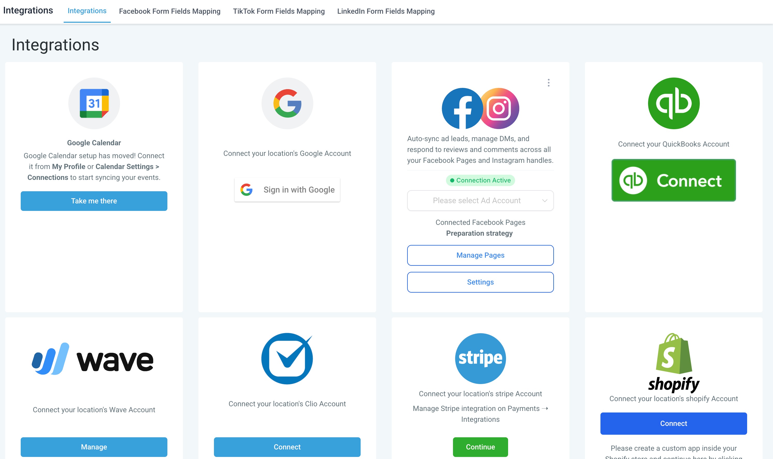Click the Stripe circular logo

(480, 358)
